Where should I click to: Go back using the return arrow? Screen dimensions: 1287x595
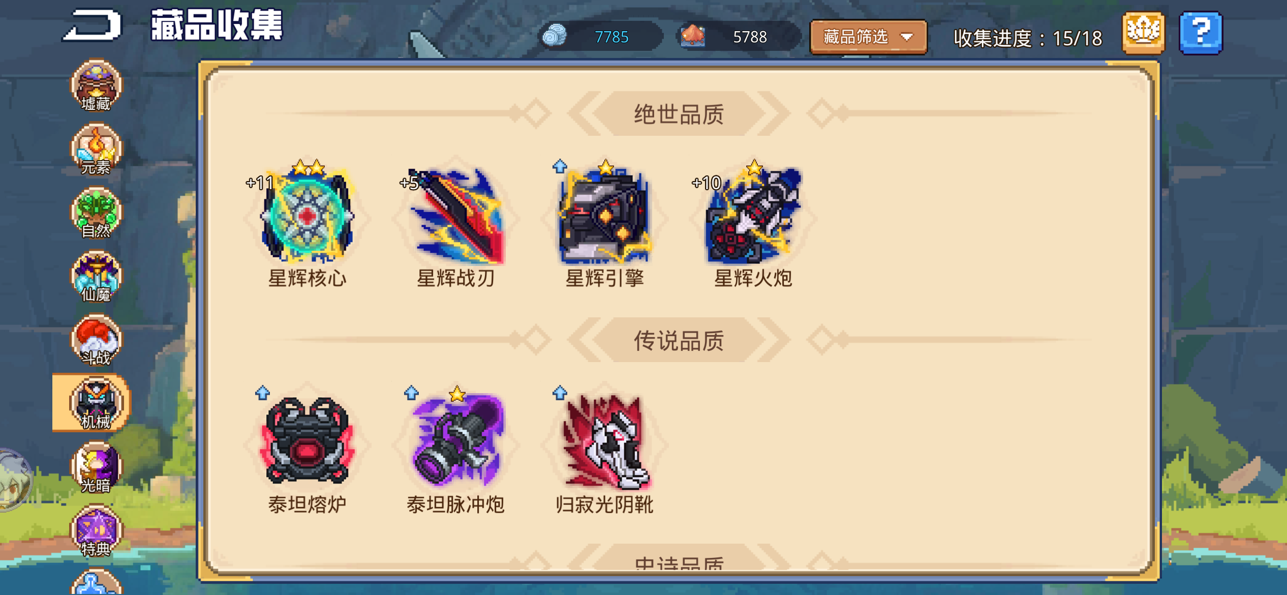point(92,25)
